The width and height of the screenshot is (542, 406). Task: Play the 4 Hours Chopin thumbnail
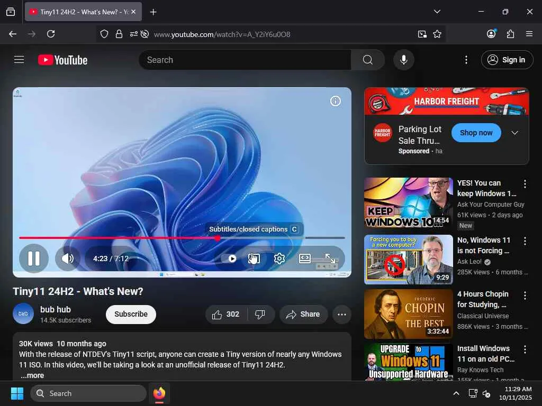coord(409,314)
